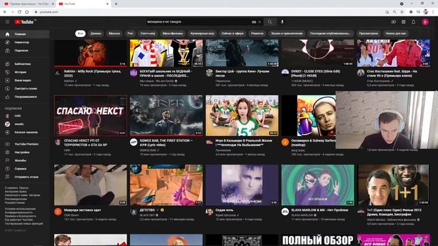
Task: Open Виктор Цой группа Кино title
Action: pyautogui.click(x=242, y=73)
